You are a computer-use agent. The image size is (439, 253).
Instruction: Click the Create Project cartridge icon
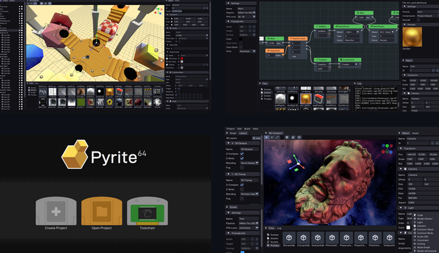[x=57, y=213]
